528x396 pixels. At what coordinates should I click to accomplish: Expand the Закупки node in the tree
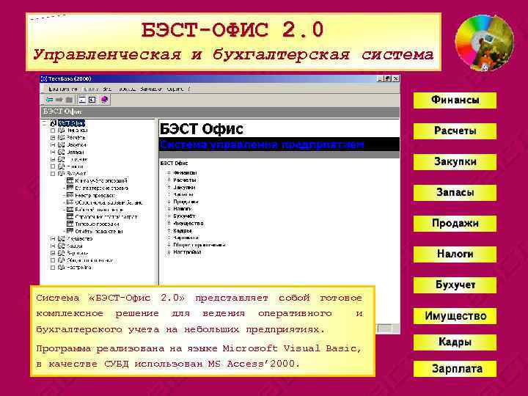[53, 144]
